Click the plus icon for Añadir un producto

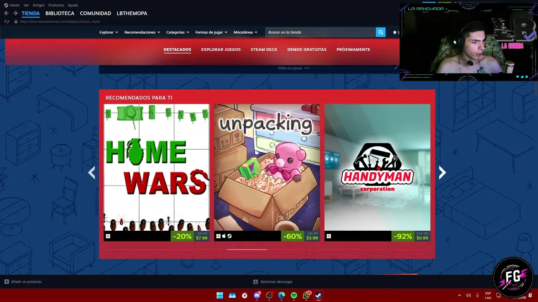[x=6, y=282]
